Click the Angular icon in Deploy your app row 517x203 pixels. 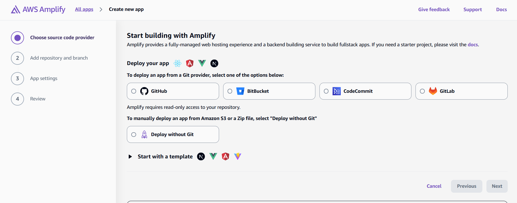190,63
